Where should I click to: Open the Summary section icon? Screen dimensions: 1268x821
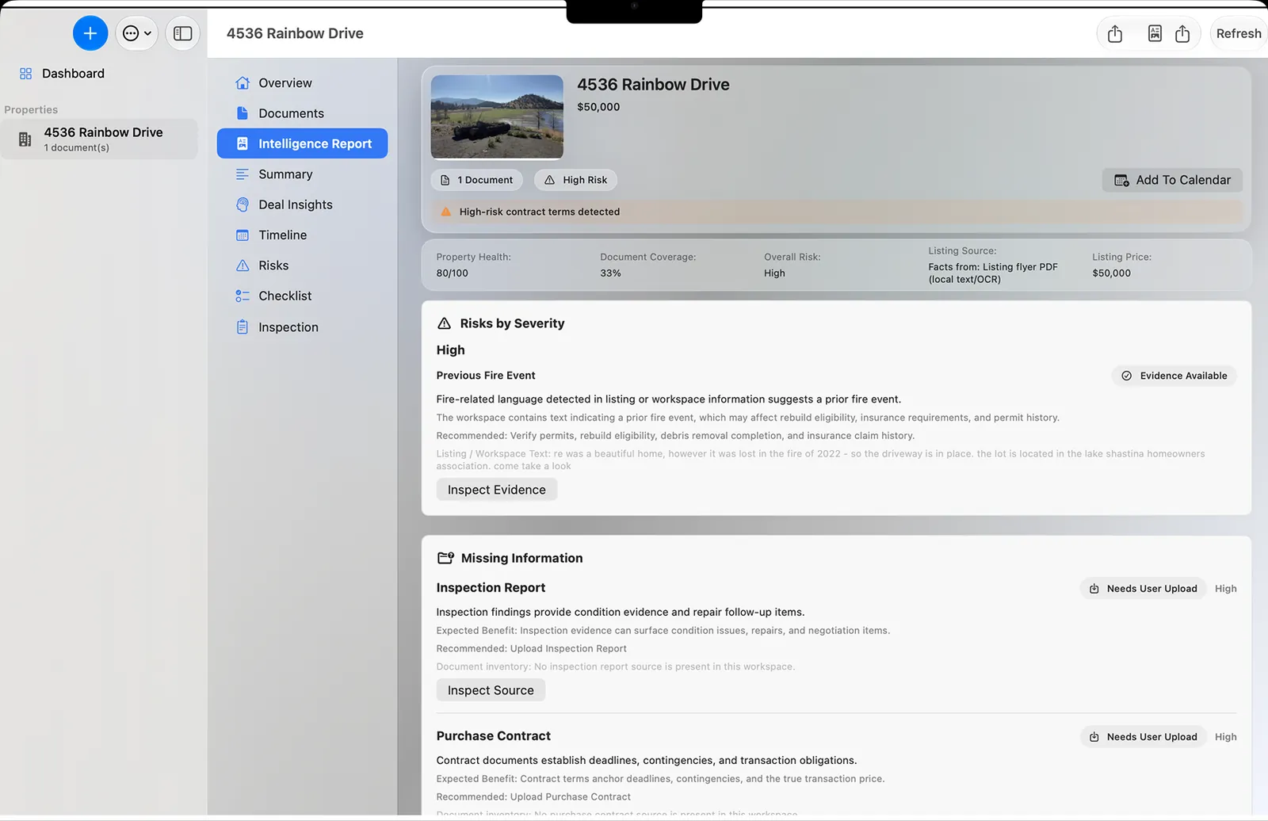coord(243,174)
